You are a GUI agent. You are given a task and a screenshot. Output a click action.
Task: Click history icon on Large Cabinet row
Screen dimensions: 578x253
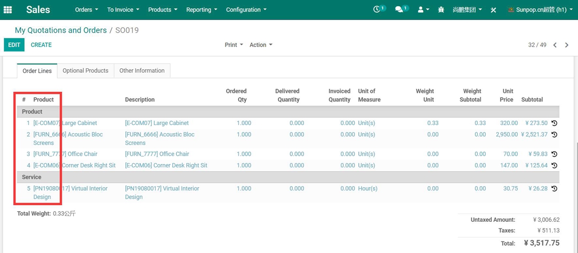(554, 123)
